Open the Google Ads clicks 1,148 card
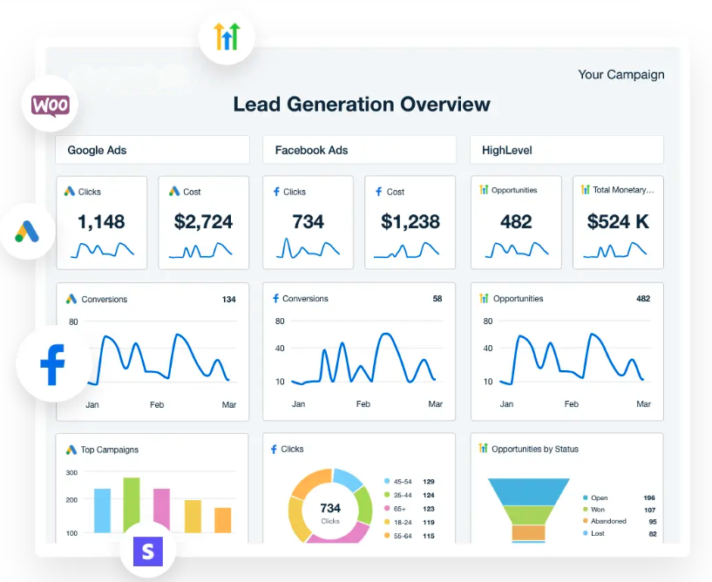712x582 pixels. tap(102, 223)
